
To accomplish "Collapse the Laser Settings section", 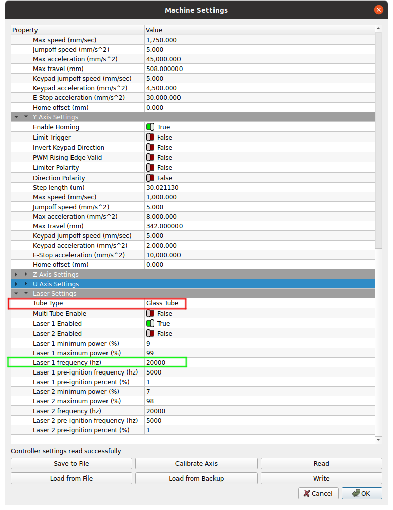I will point(26,294).
